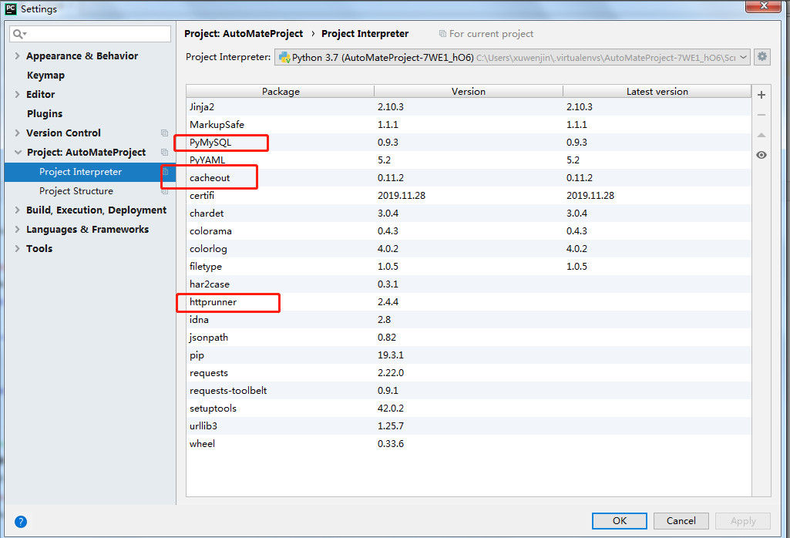Open the interpreter settings gear icon
Image resolution: width=790 pixels, height=538 pixels.
[762, 57]
